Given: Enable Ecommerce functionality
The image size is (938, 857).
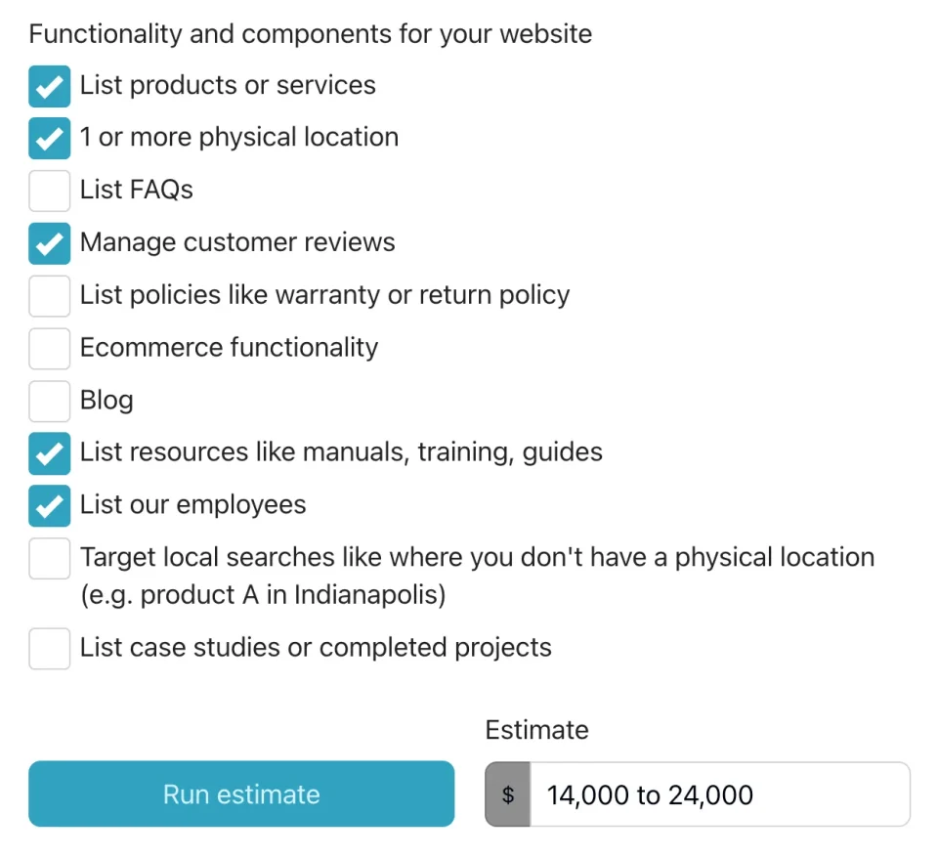Looking at the screenshot, I should [49, 348].
